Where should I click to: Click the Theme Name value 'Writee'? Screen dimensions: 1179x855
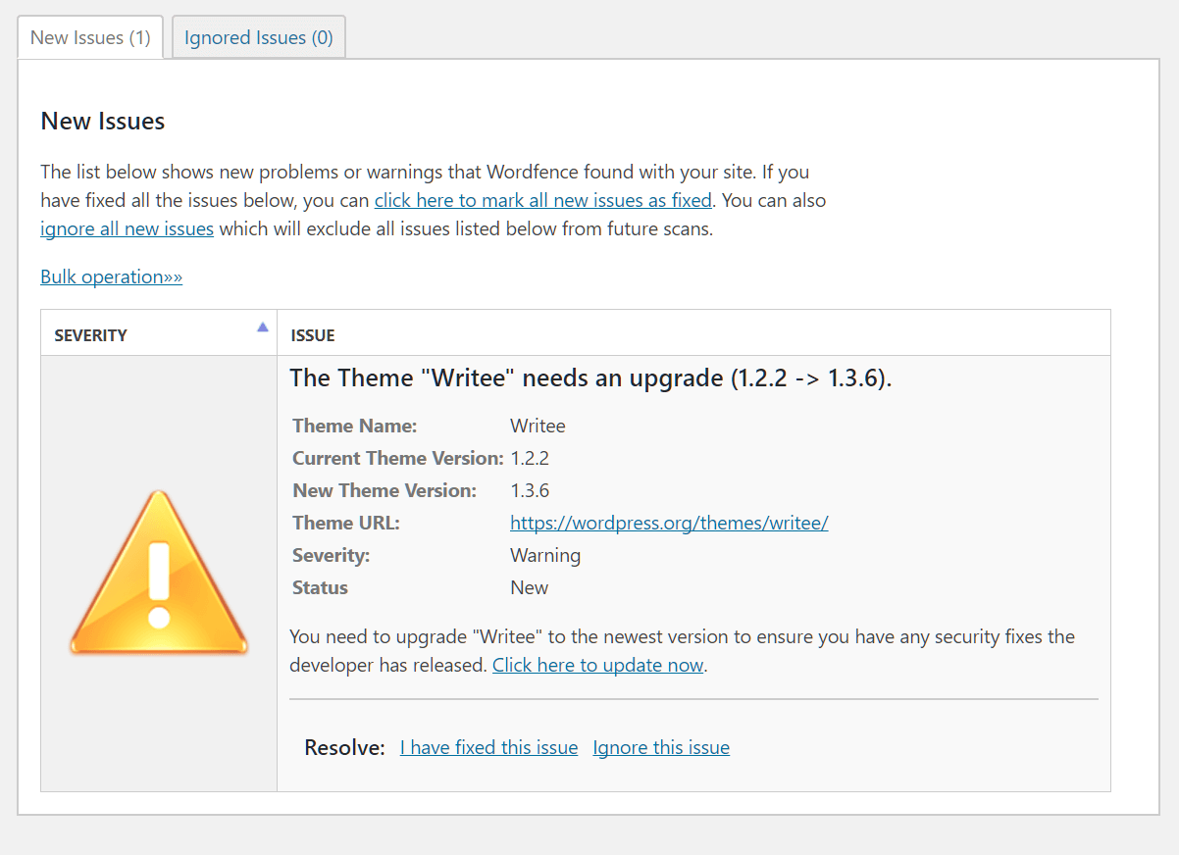(538, 426)
